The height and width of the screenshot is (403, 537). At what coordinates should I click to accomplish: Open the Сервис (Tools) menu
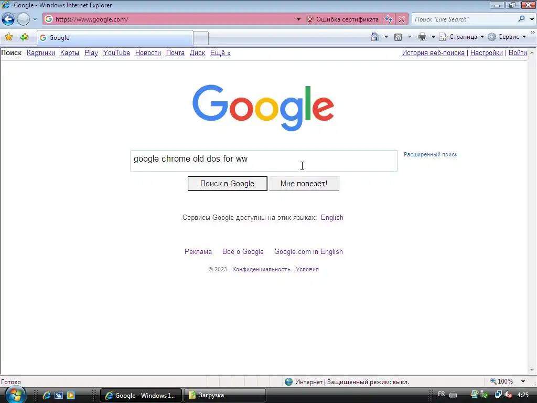coord(507,37)
